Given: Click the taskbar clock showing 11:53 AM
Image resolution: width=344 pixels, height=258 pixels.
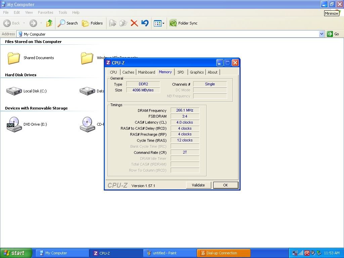Looking at the screenshot, I should pyautogui.click(x=332, y=253).
